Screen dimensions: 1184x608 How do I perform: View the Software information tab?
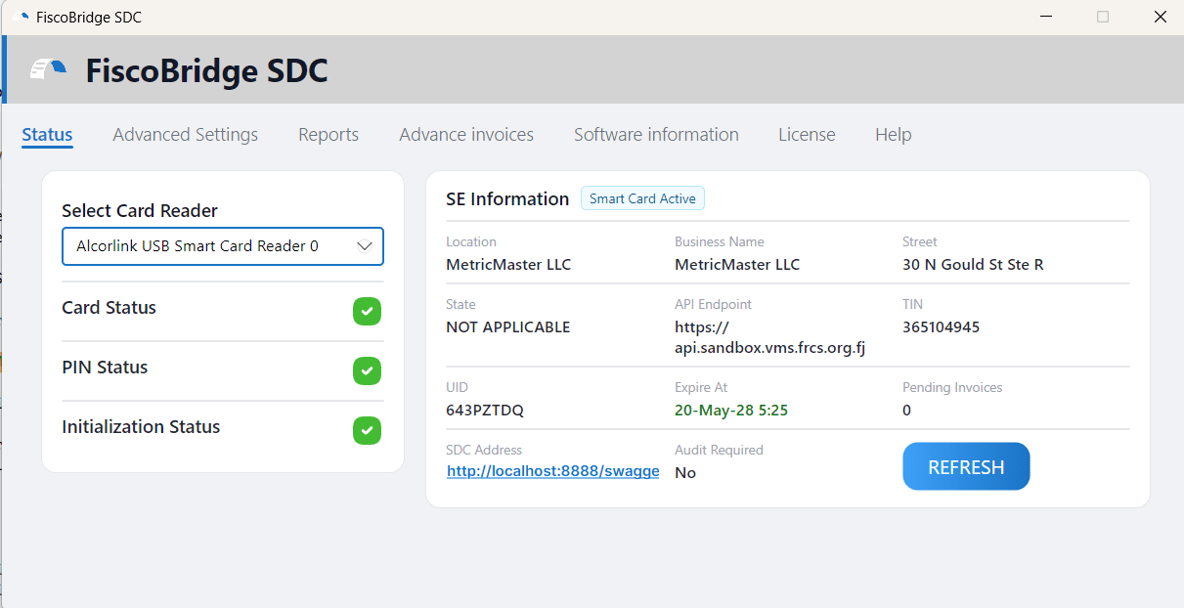click(x=656, y=135)
